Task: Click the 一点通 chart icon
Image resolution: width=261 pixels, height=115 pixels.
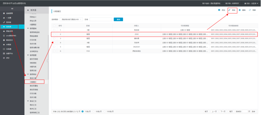Action: coord(4,18)
